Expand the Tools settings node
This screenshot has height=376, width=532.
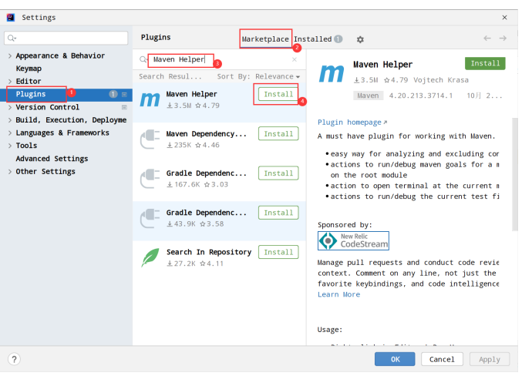[x=10, y=146]
